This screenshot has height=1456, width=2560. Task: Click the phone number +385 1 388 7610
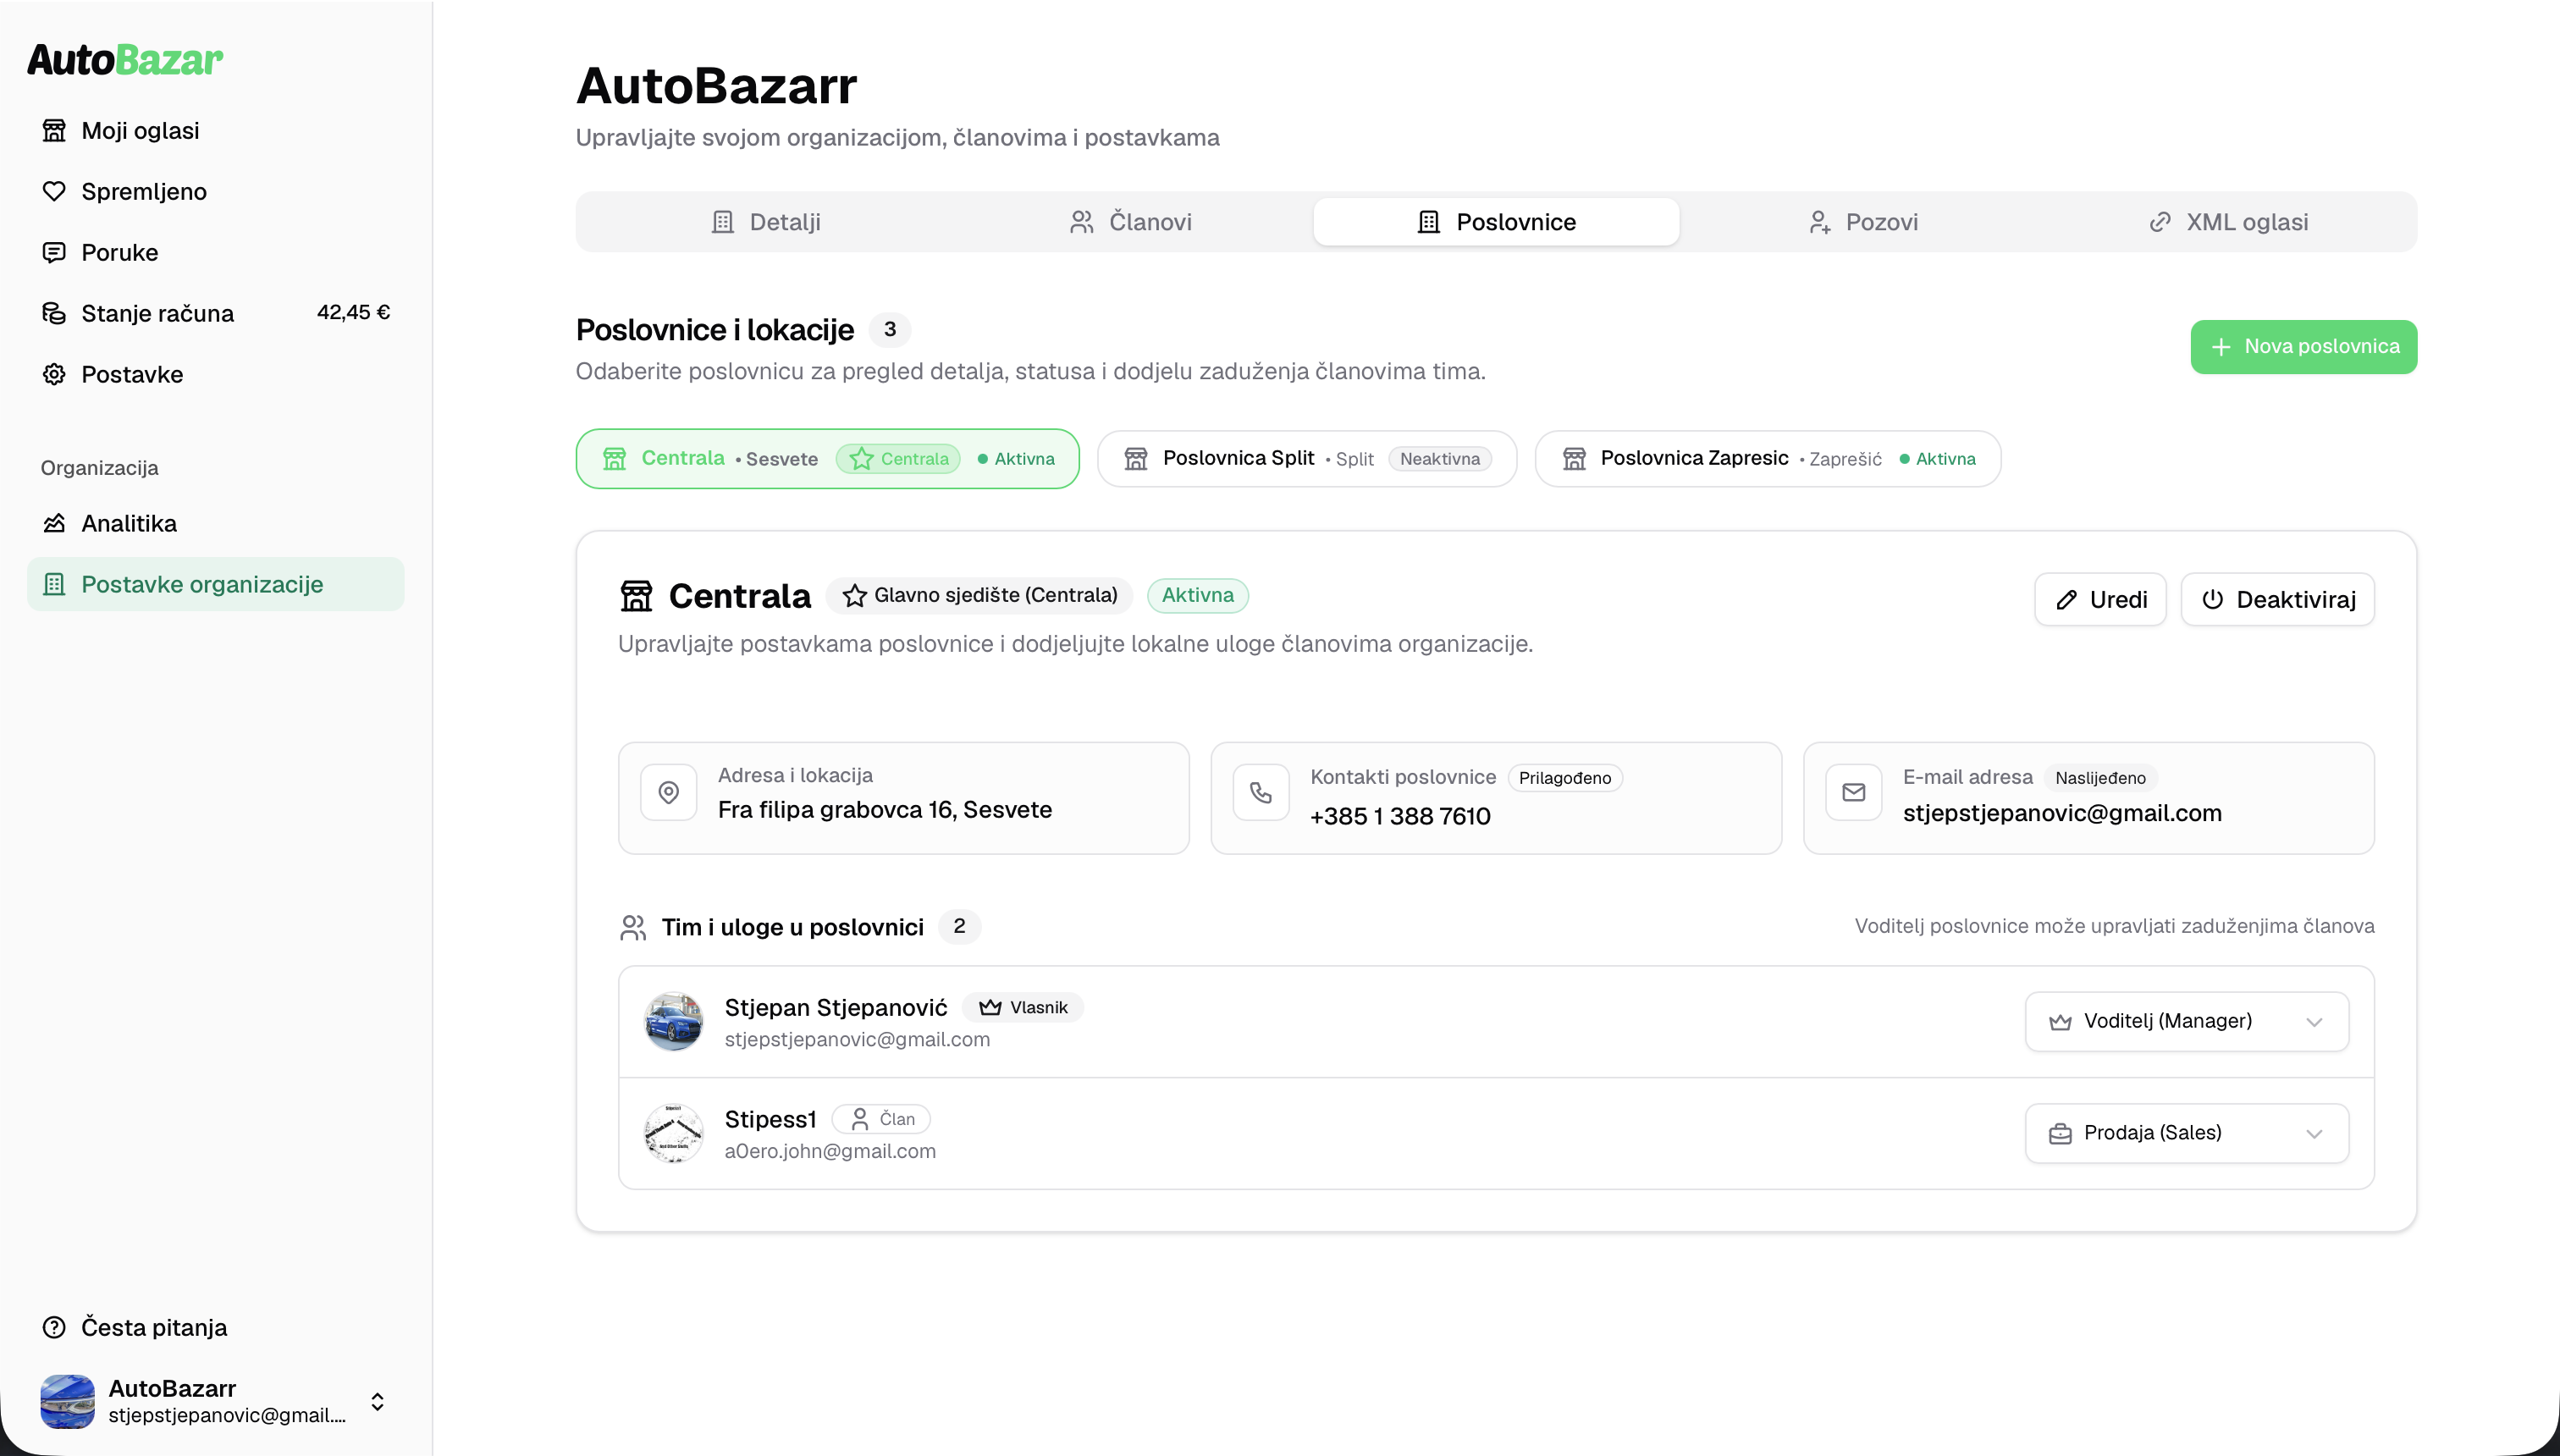coord(1400,817)
